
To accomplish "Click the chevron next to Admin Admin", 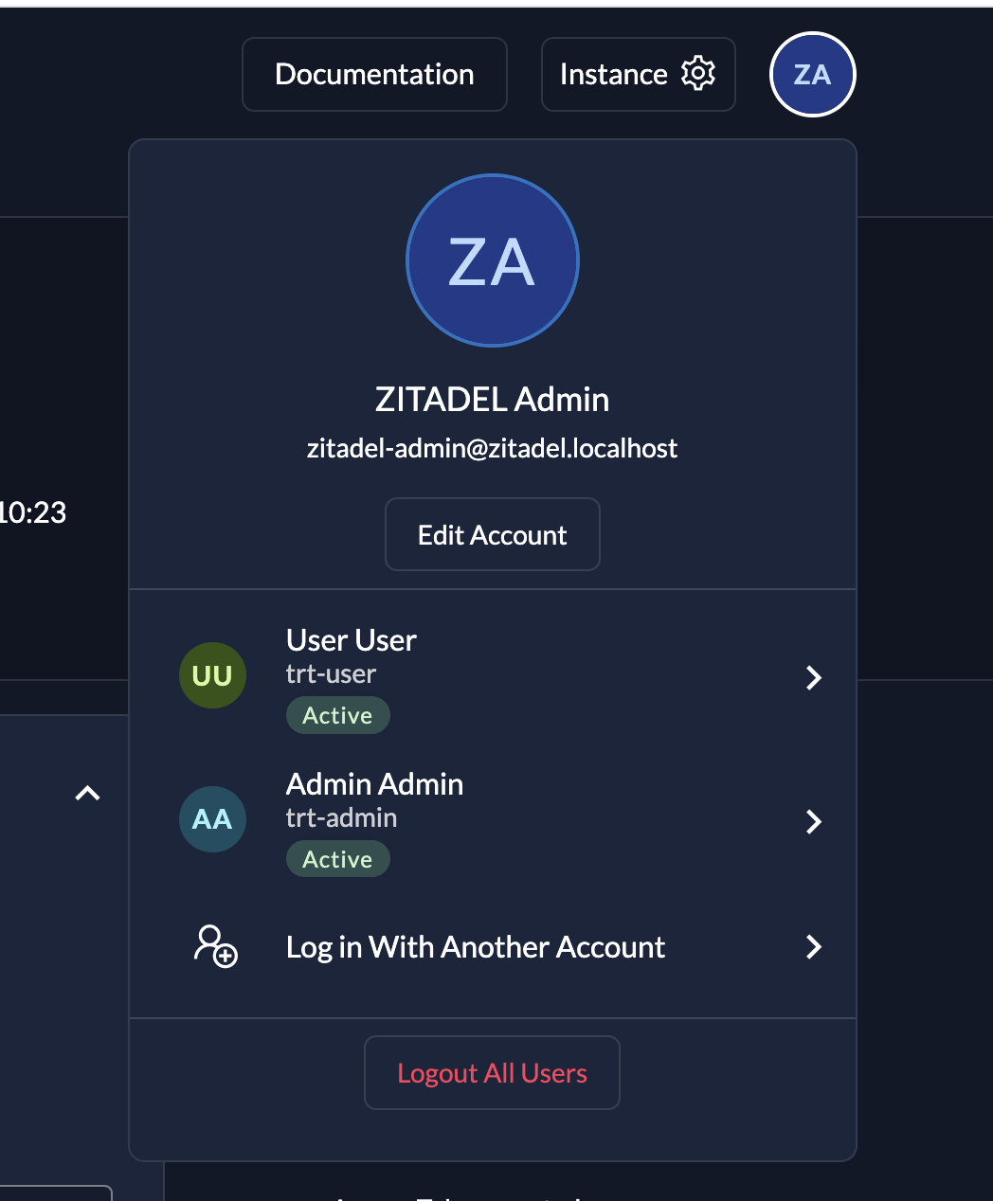I will (x=813, y=821).
